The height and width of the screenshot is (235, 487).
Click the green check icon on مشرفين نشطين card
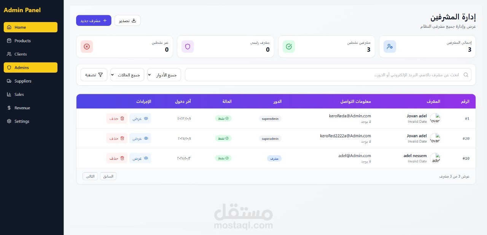289,46
